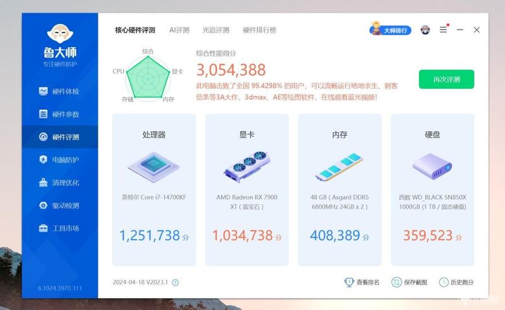
Task: Click the green 再次评测 button
Action: [x=446, y=79]
